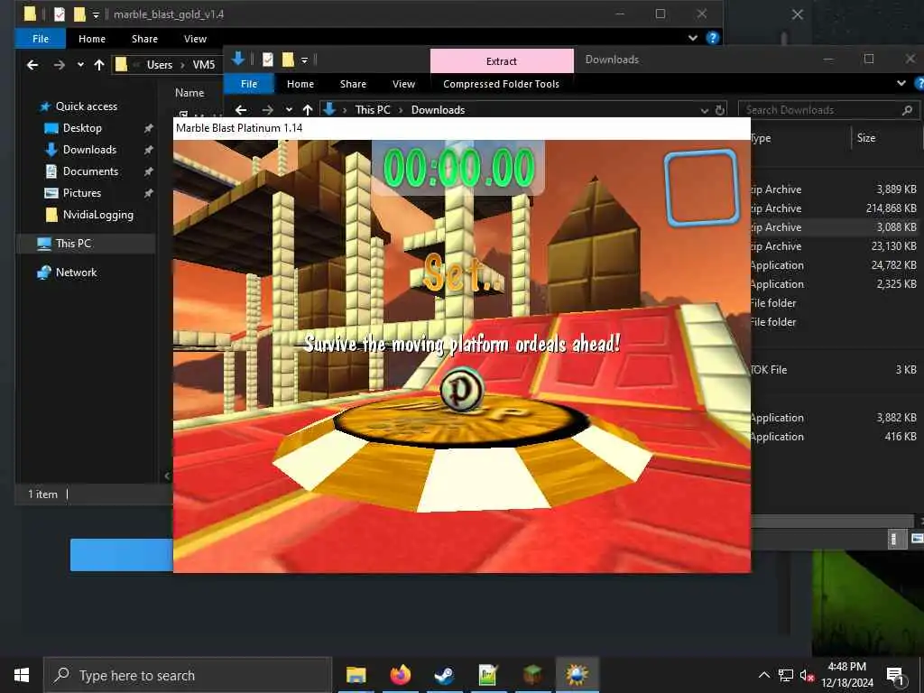
Task: Open Notepad++ from the taskbar
Action: tap(488, 675)
